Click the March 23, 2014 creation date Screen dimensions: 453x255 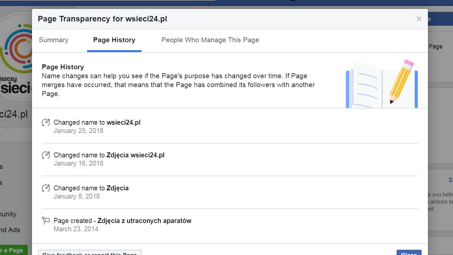[76, 229]
